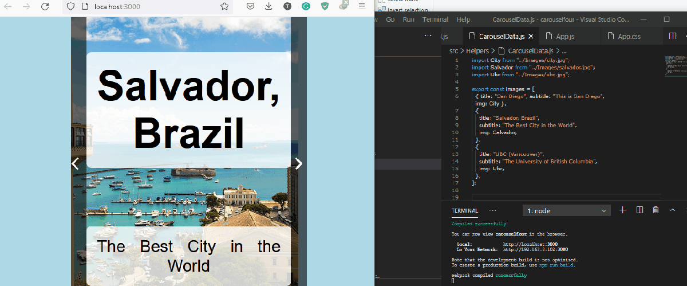This screenshot has height=286, width=687.
Task: Reload the localhost page
Action: pos(45,7)
